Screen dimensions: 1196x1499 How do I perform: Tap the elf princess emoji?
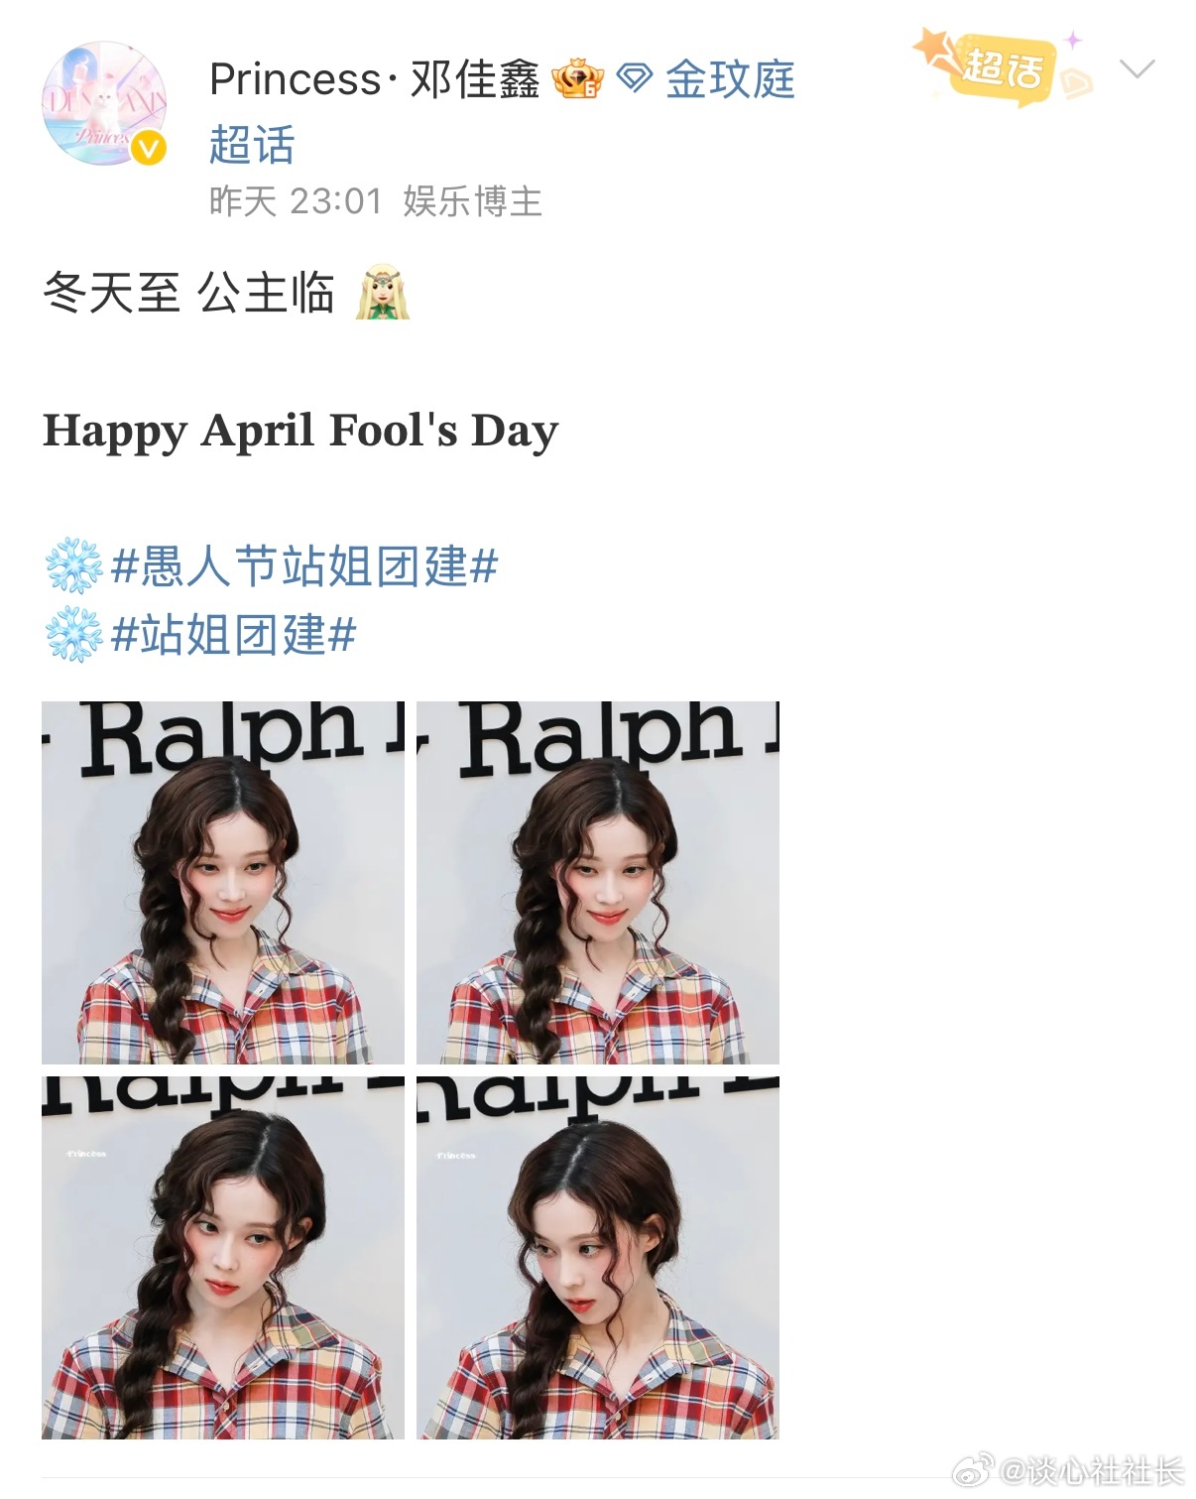click(383, 293)
